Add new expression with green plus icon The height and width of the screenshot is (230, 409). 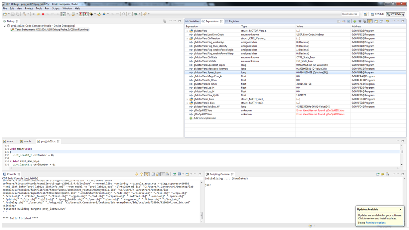tap(355, 21)
